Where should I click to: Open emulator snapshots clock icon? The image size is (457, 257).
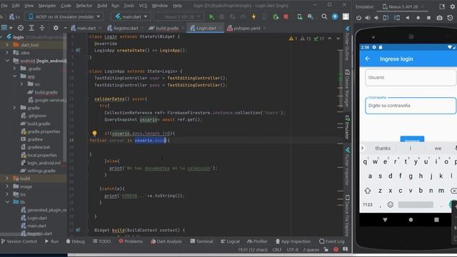[x=451, y=18]
